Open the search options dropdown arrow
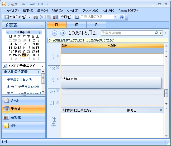The image size is (171, 146). pyautogui.click(x=161, y=33)
